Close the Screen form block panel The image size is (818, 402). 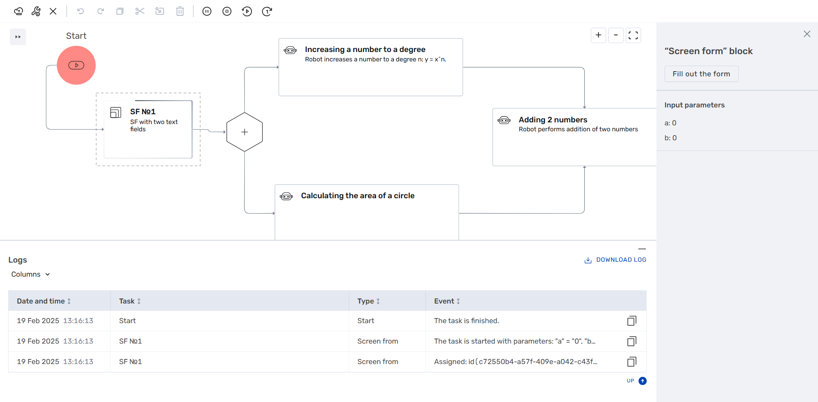coord(807,34)
